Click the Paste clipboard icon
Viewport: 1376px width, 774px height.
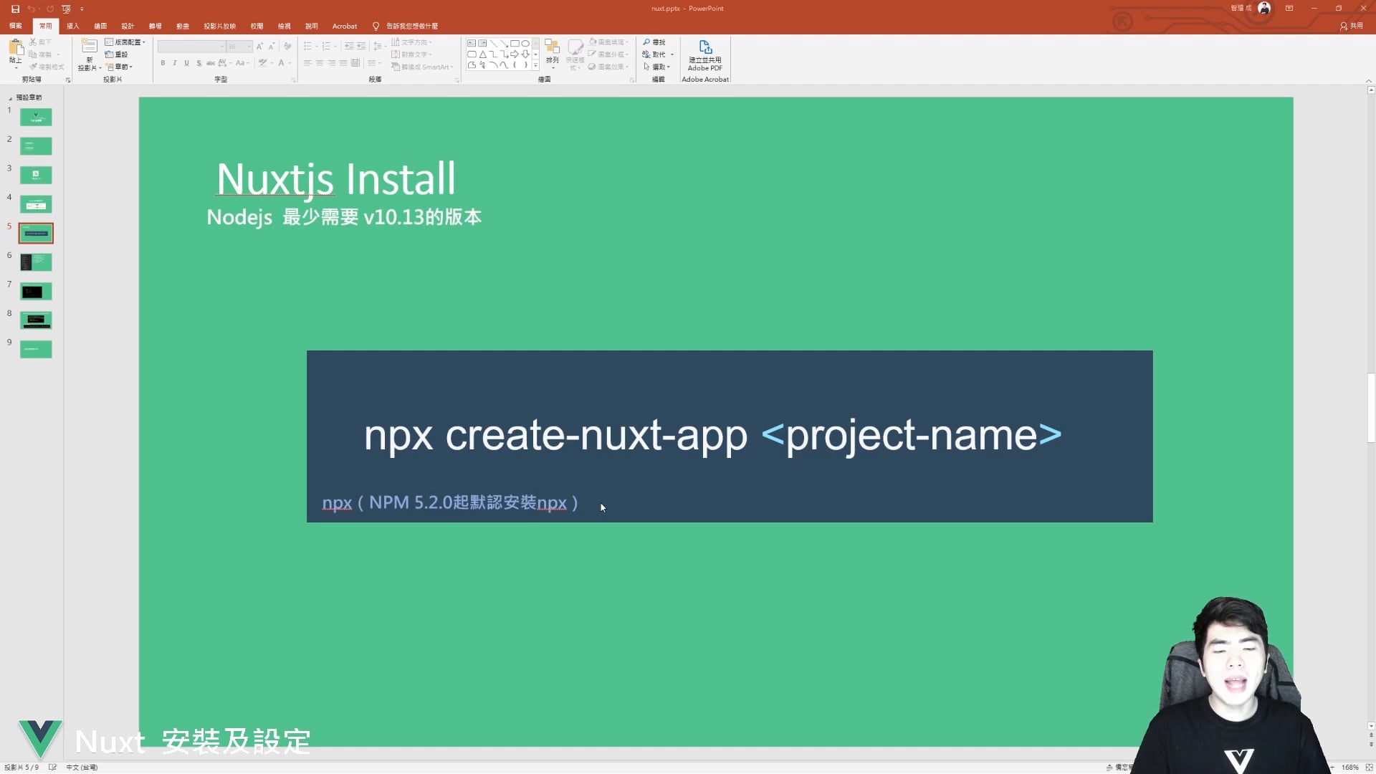click(15, 48)
